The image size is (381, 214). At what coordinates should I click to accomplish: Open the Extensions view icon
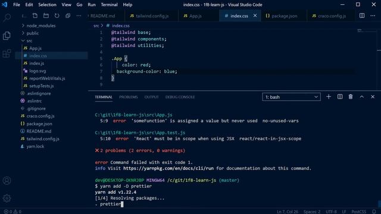click(x=7, y=53)
